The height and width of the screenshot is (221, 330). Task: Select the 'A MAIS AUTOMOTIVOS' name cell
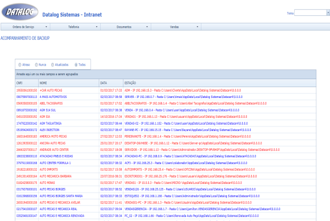click(x=69, y=97)
